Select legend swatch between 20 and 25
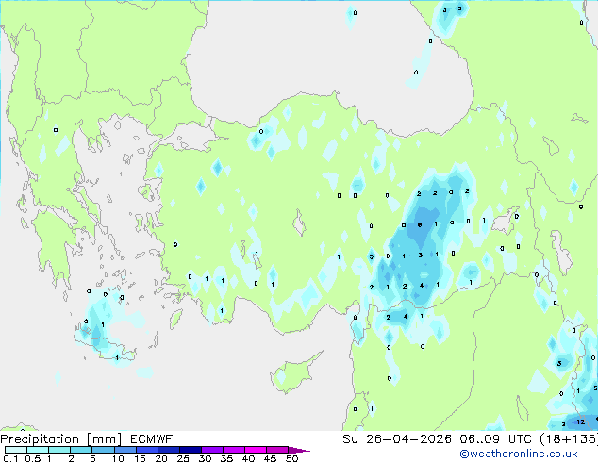The width and height of the screenshot is (598, 462). 168,450
